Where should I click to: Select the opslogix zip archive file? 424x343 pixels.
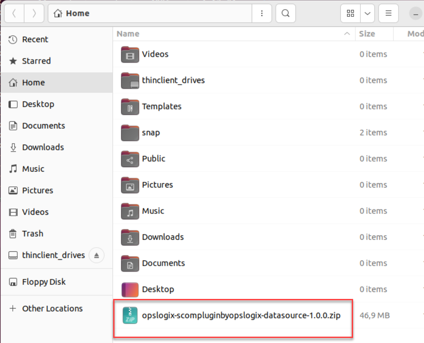241,315
